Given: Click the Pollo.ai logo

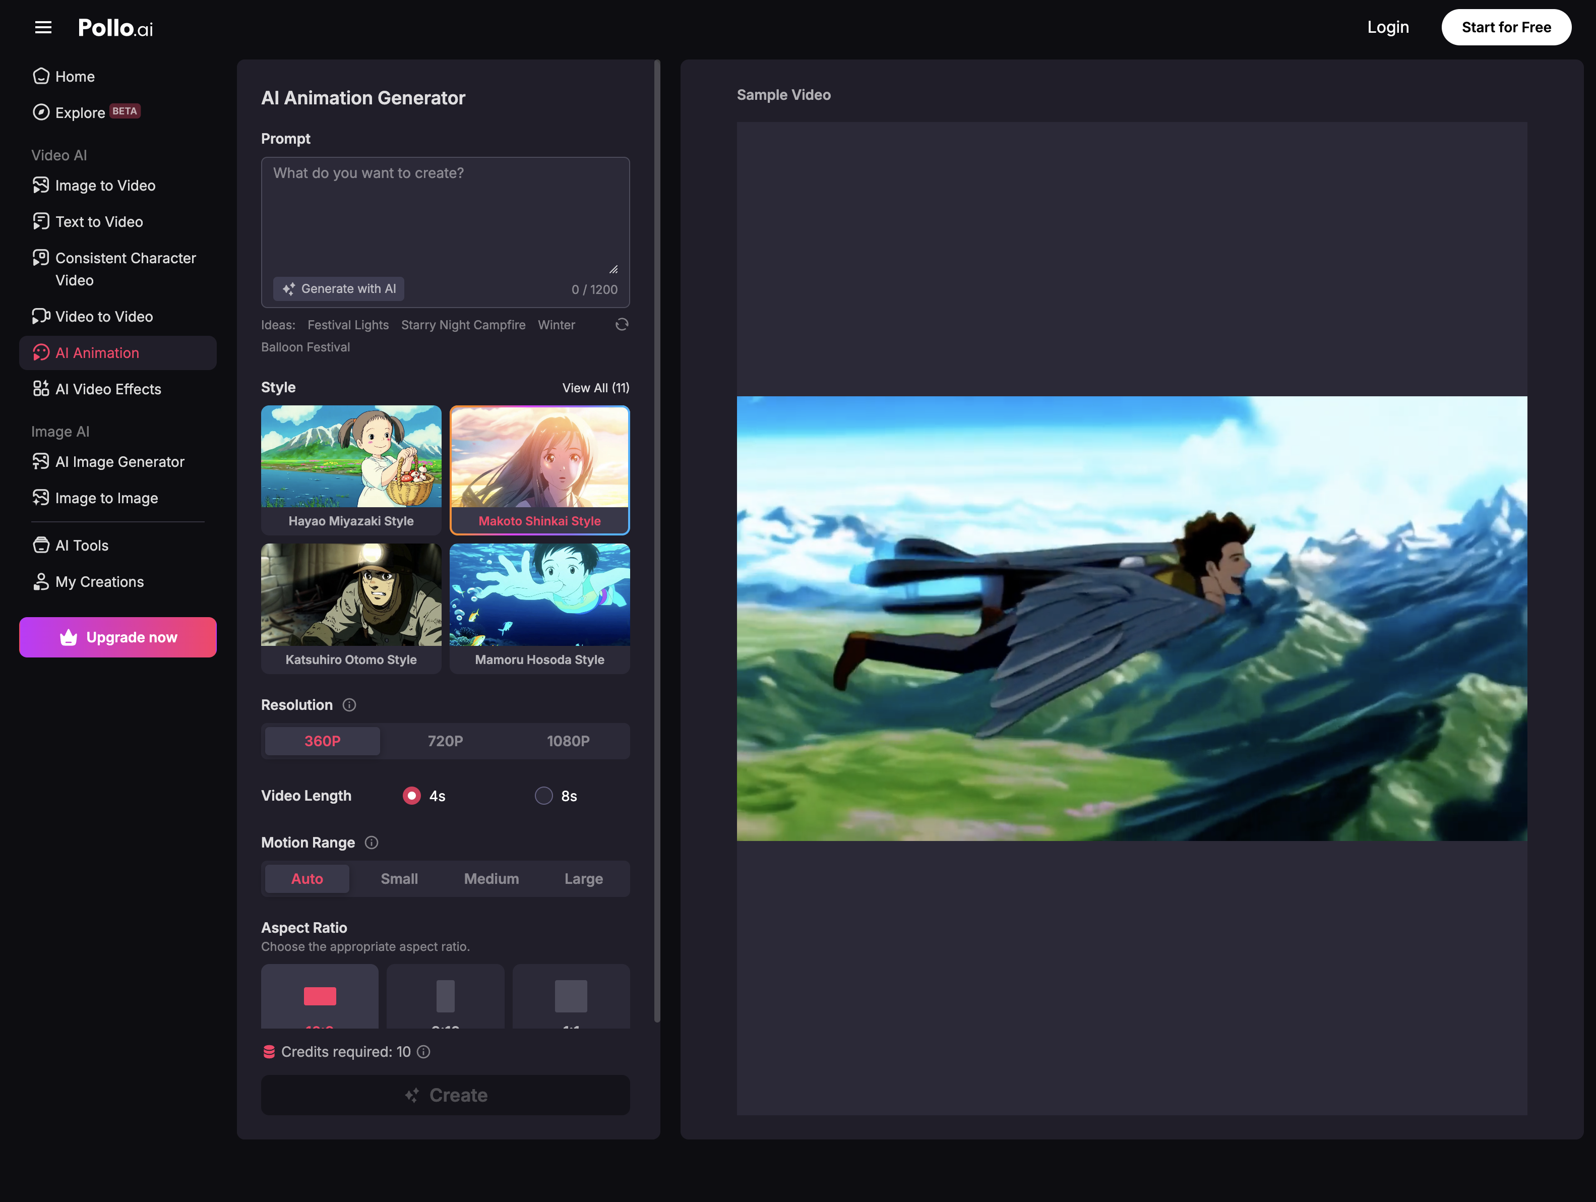Looking at the screenshot, I should pyautogui.click(x=115, y=27).
